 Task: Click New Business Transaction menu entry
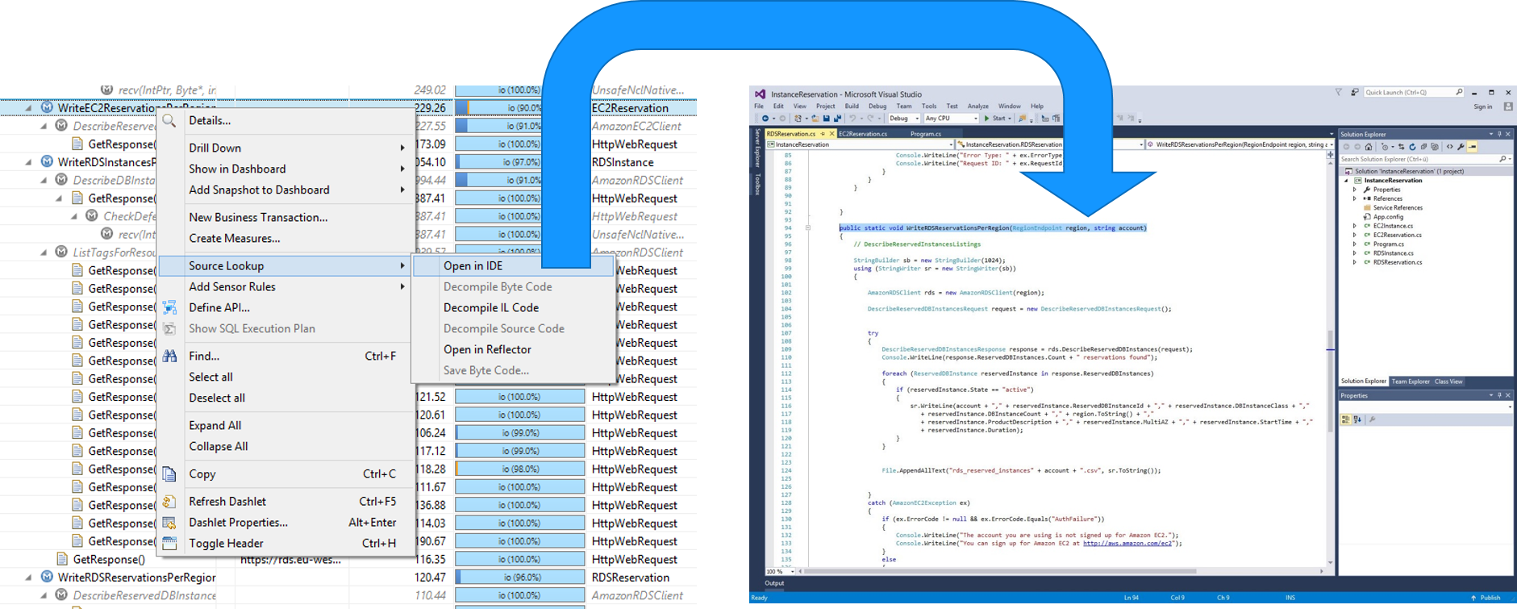(258, 217)
